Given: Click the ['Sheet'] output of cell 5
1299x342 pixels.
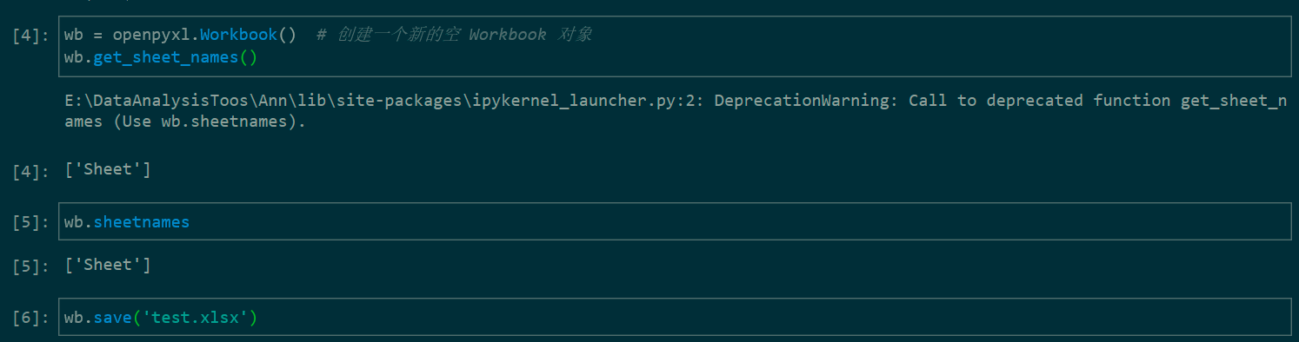Looking at the screenshot, I should click(x=108, y=265).
